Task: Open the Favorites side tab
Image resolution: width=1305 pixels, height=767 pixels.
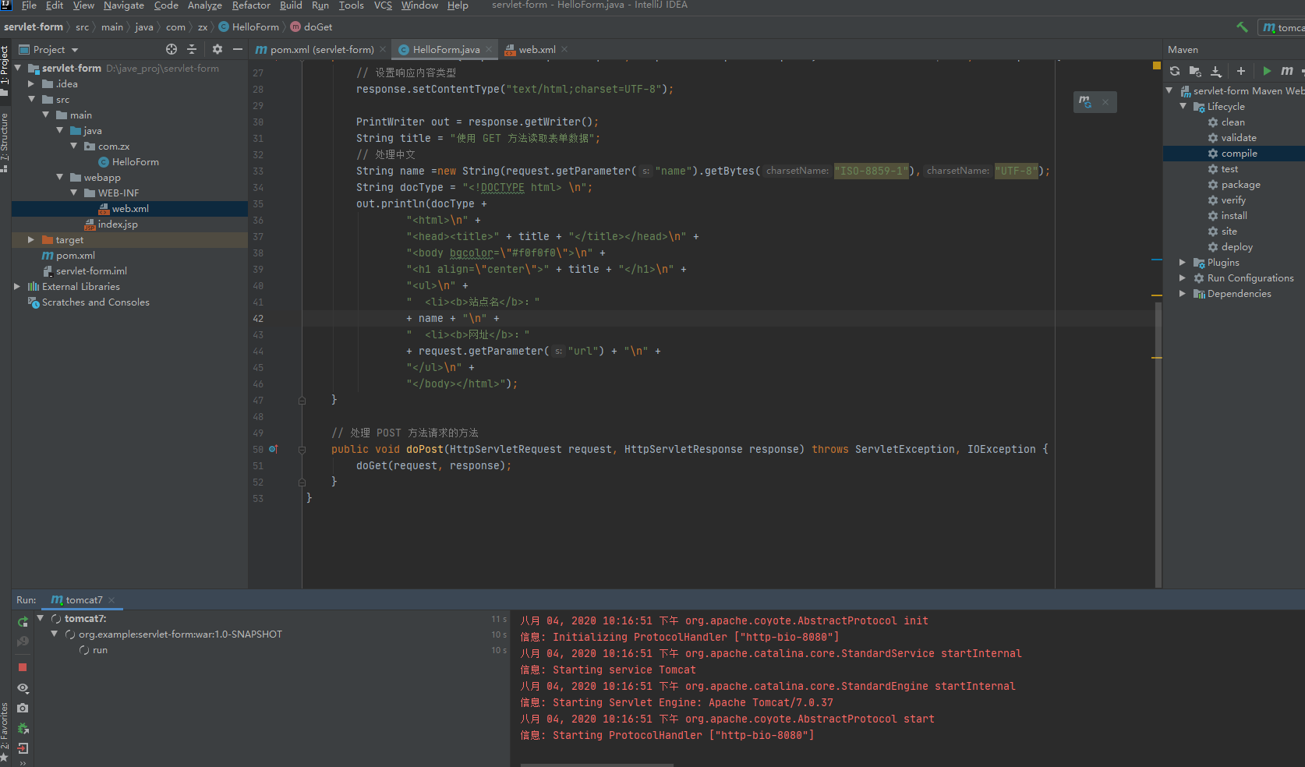Action: coord(5,733)
